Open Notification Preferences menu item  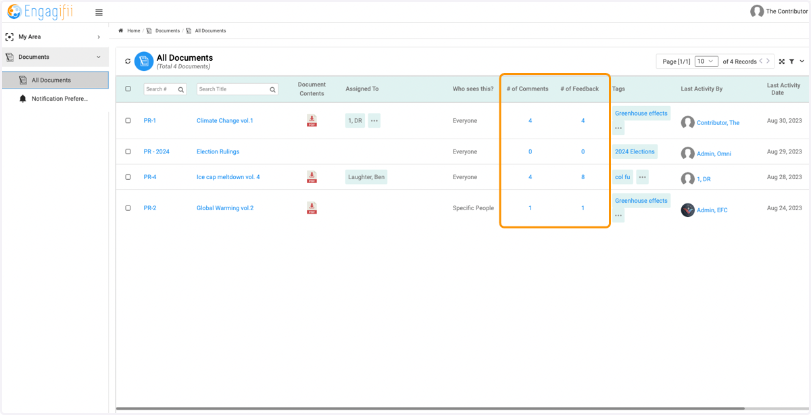(55, 99)
